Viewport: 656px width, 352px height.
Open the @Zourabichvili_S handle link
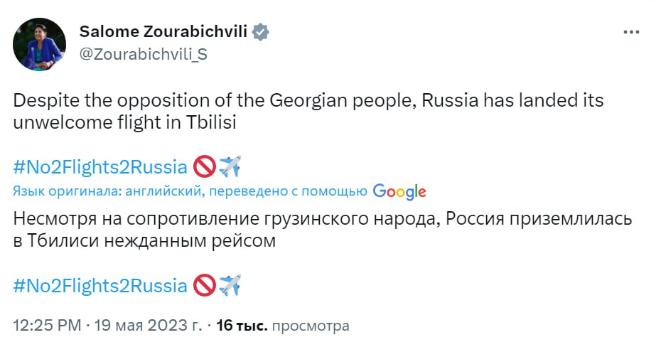point(144,54)
